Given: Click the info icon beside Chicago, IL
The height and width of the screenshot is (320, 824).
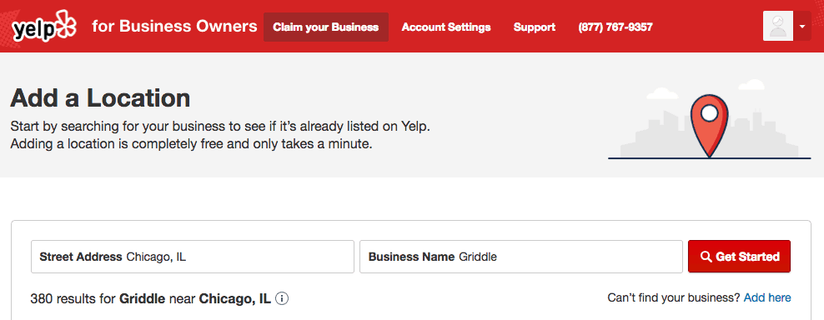Looking at the screenshot, I should click(282, 298).
